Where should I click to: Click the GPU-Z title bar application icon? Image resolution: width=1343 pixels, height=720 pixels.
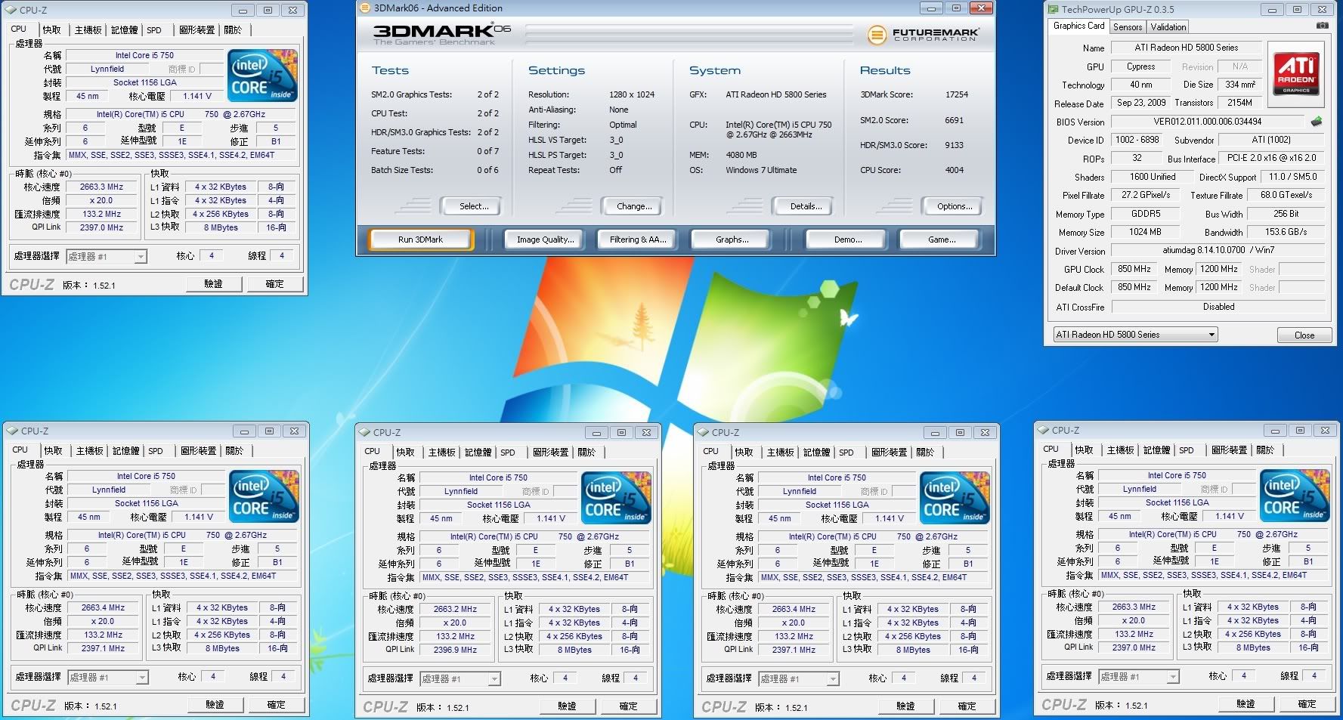(x=1052, y=9)
